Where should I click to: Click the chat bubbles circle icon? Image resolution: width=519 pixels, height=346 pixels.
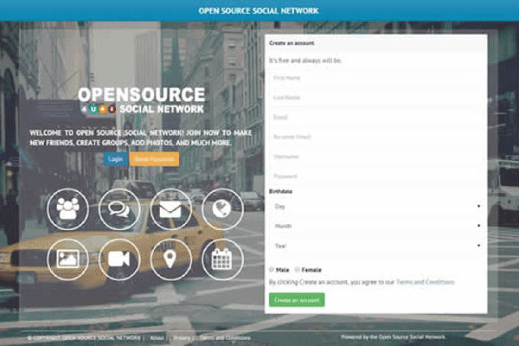119,209
